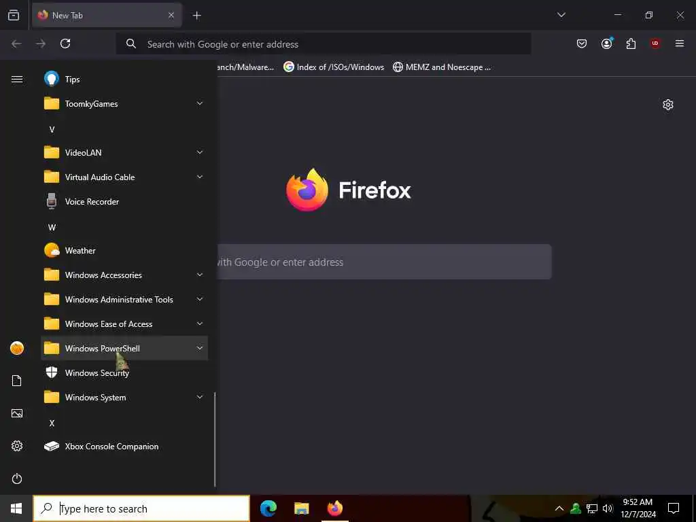Launch Xbox Console Companion
This screenshot has height=522, width=696.
click(x=124, y=446)
